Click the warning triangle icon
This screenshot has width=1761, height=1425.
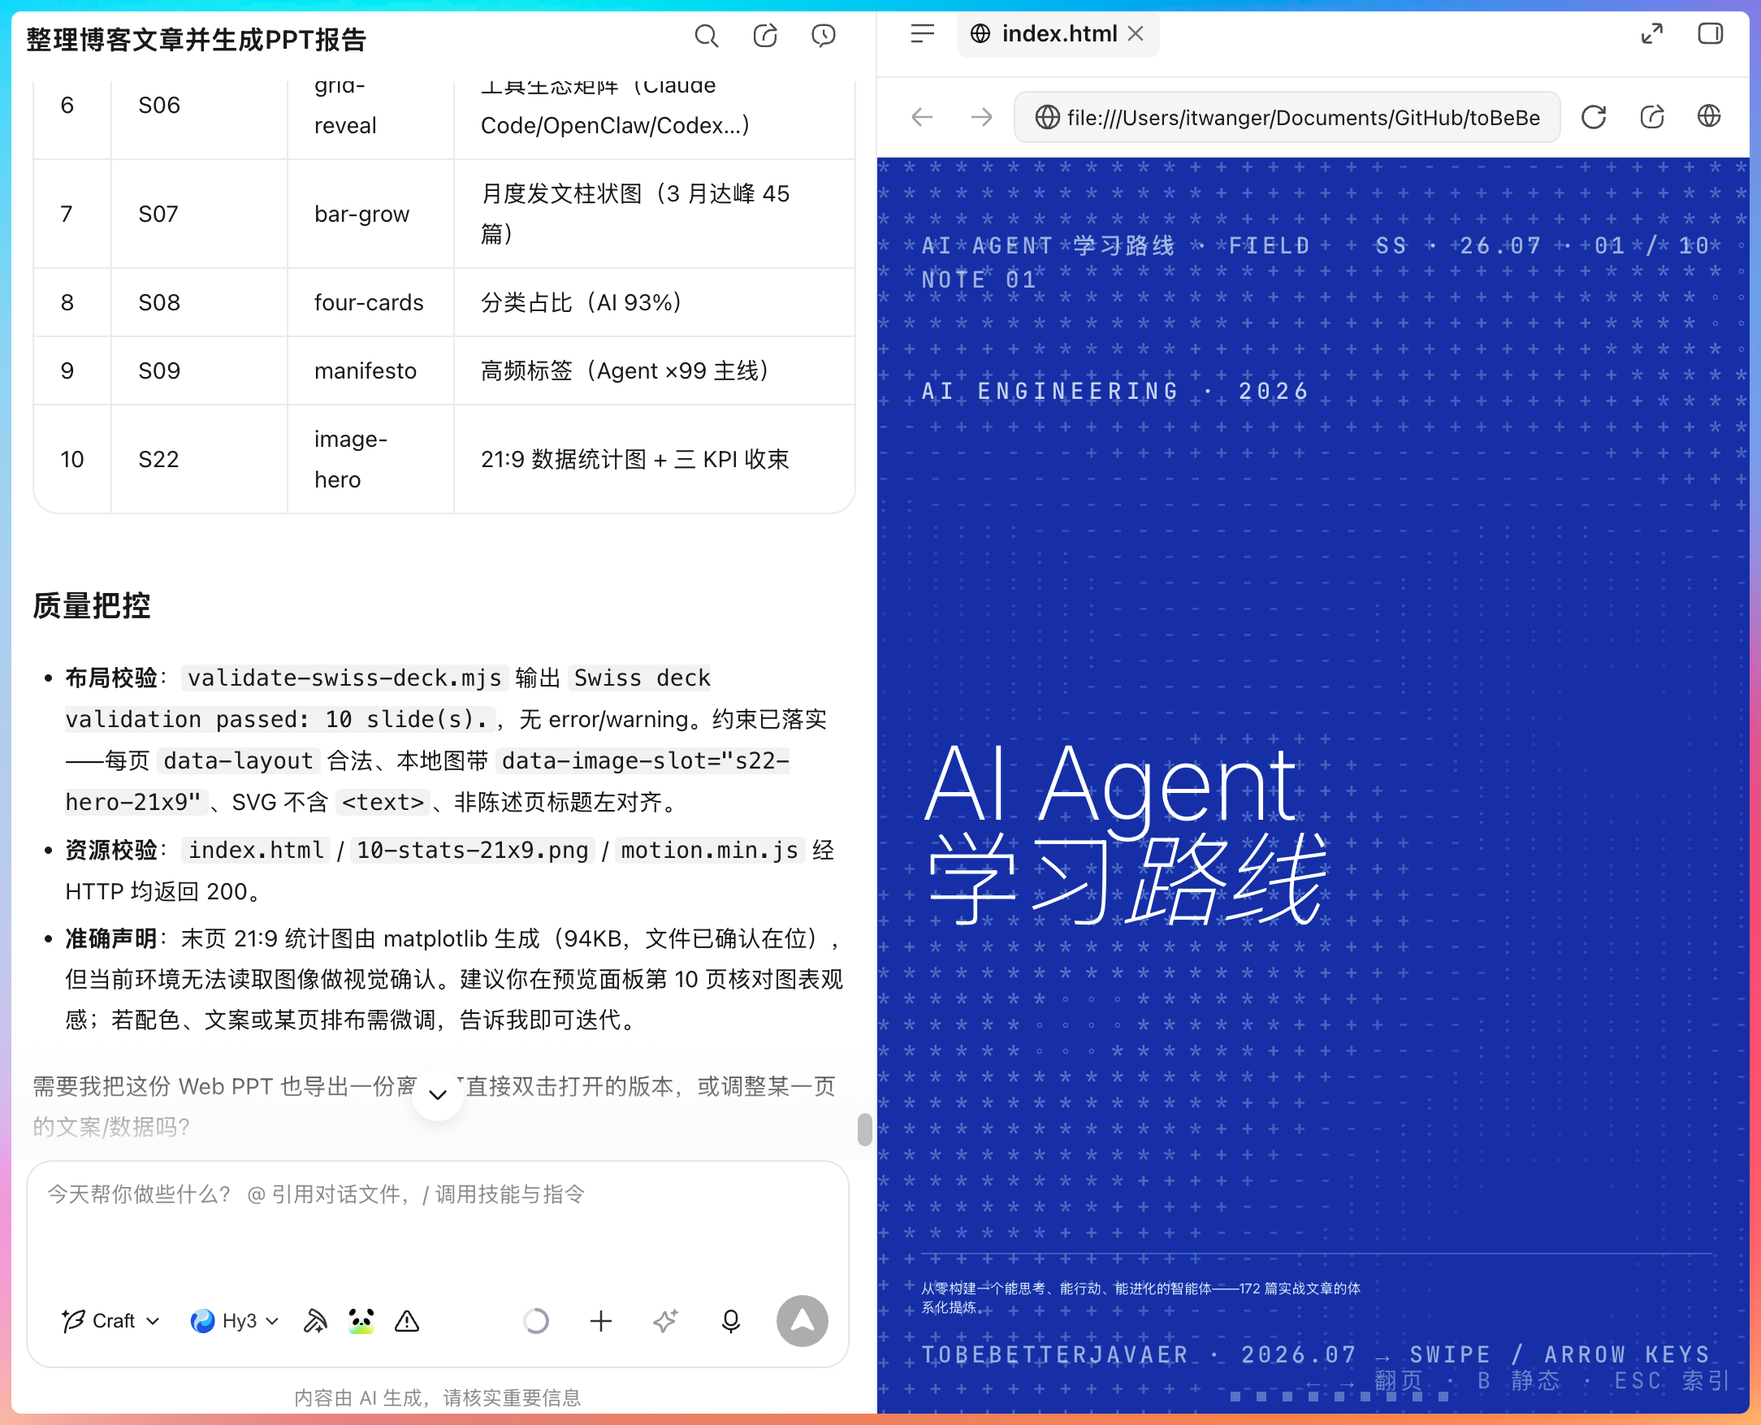pos(407,1321)
